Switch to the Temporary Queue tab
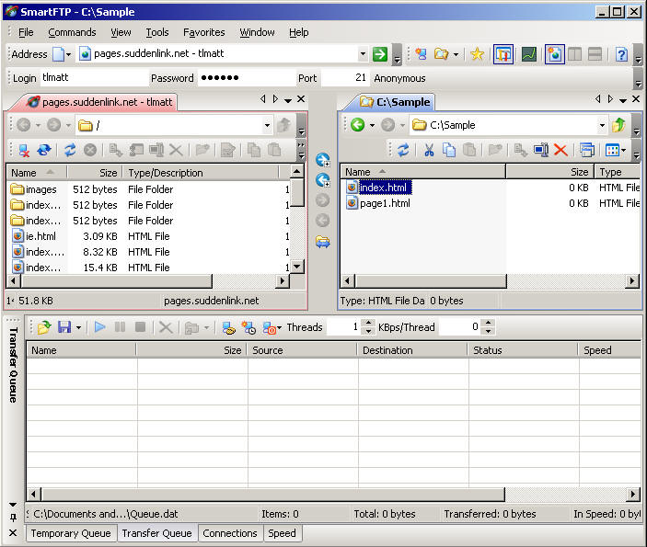The image size is (647, 547). coord(71,533)
